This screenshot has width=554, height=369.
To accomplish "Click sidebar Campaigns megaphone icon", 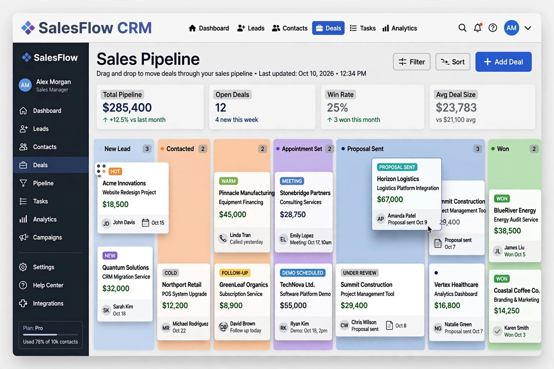I will 24,237.
